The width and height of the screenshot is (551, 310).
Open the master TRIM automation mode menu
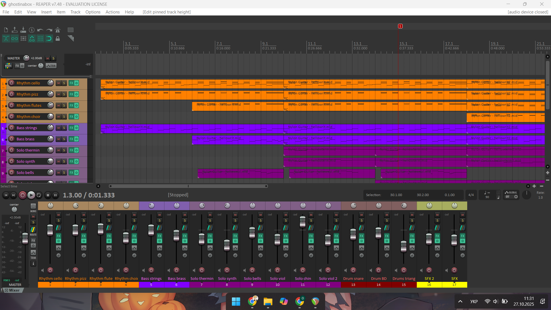point(51,66)
